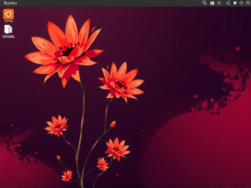Viewport: 251px width, 188px height.
Task: Click the text label under the orange icon
Action: tap(8, 21)
